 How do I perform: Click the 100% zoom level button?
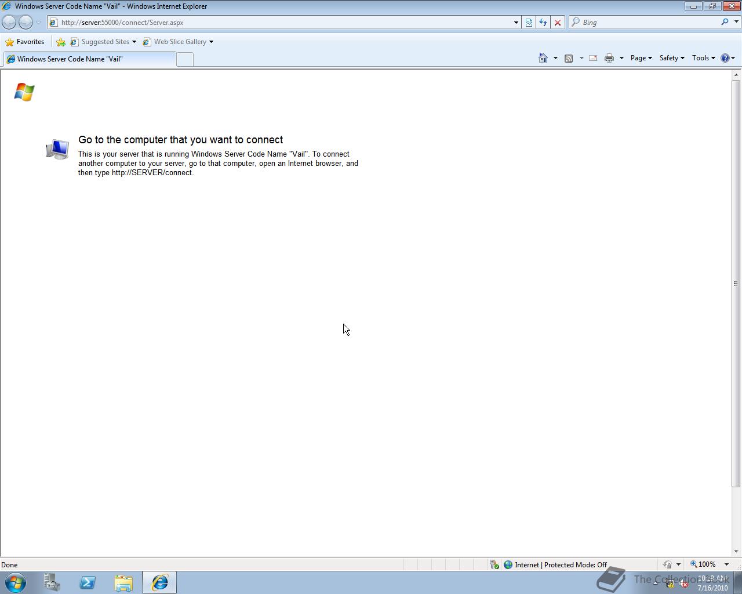703,564
